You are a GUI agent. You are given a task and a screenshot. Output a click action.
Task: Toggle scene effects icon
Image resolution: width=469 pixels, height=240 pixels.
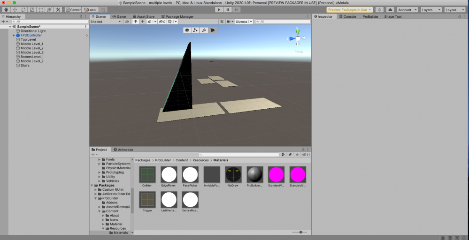pos(149,22)
